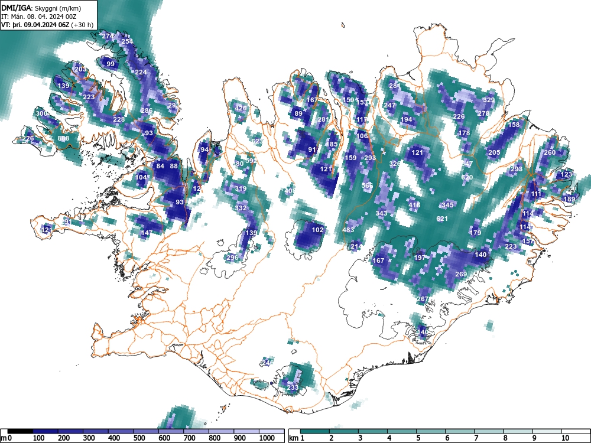Click the 'VT: þri. 09.04.2024 06Z' valid time
The height and width of the screenshot is (443, 591).
(35, 25)
